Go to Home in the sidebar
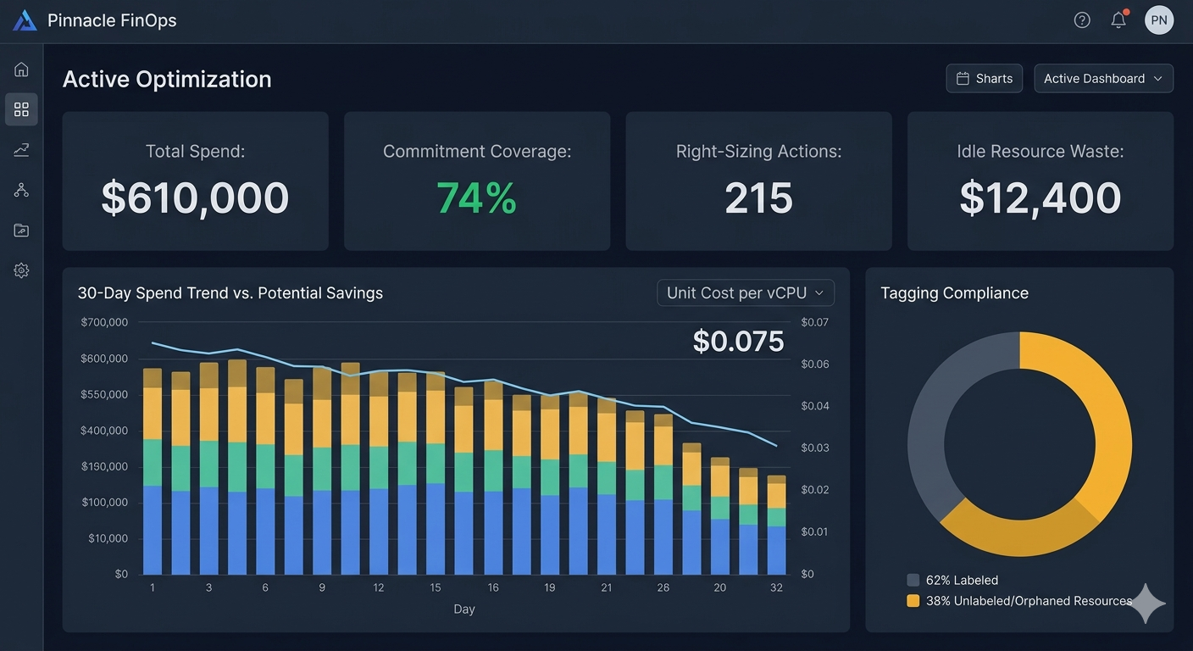The height and width of the screenshot is (651, 1193). pos(21,70)
